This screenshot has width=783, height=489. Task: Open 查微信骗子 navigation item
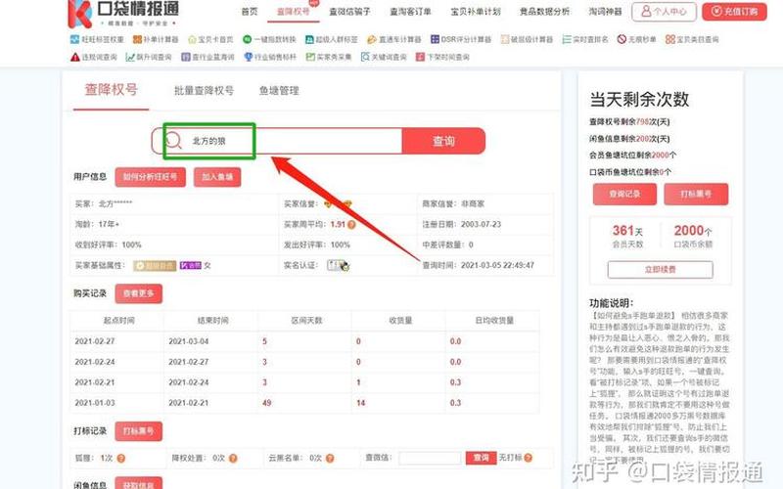coord(349,12)
